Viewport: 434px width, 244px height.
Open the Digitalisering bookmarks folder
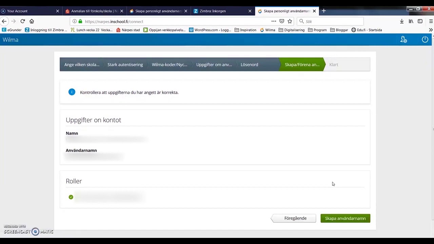point(292,30)
